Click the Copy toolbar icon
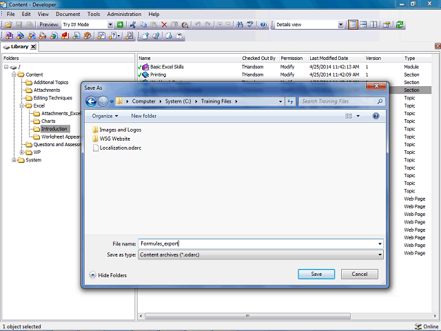Screen dimensions: 441x331 (x=143, y=25)
